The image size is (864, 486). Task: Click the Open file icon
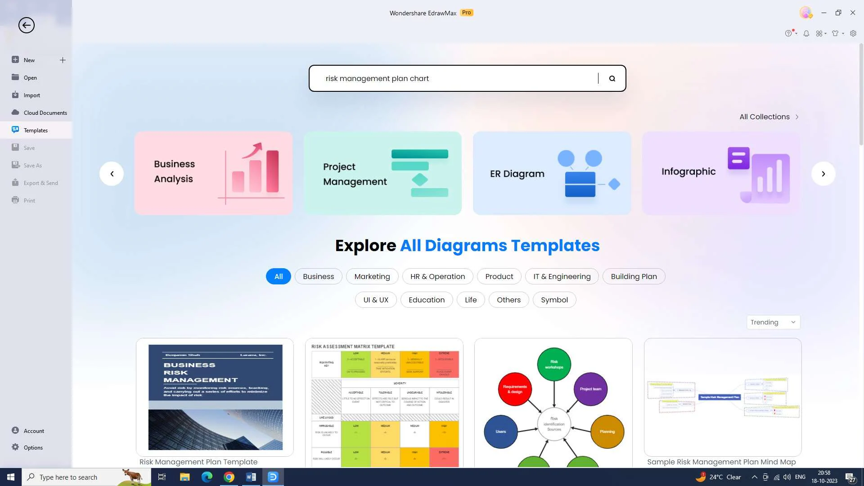(15, 77)
